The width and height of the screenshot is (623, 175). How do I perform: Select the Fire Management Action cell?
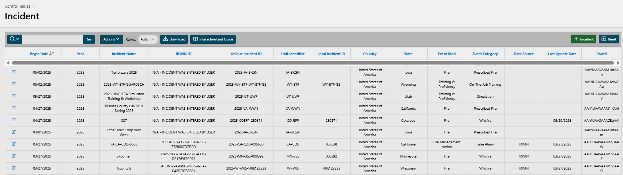pos(447,144)
